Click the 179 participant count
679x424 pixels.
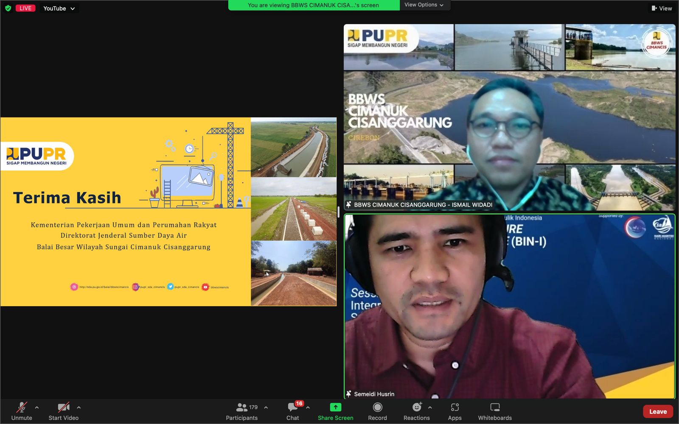[x=253, y=407]
